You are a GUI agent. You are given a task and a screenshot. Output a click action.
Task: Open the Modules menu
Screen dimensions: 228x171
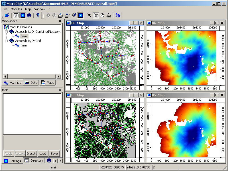click(x=16, y=9)
